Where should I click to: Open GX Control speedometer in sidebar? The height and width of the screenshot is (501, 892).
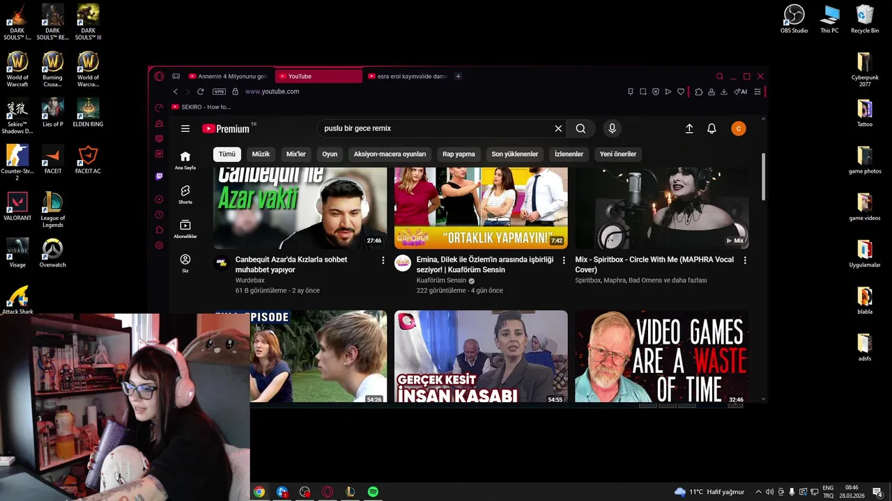click(x=159, y=107)
